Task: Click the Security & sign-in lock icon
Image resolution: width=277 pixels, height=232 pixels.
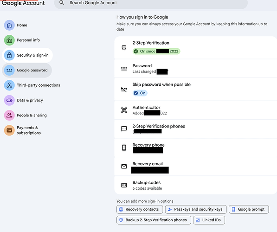Action: [9, 55]
